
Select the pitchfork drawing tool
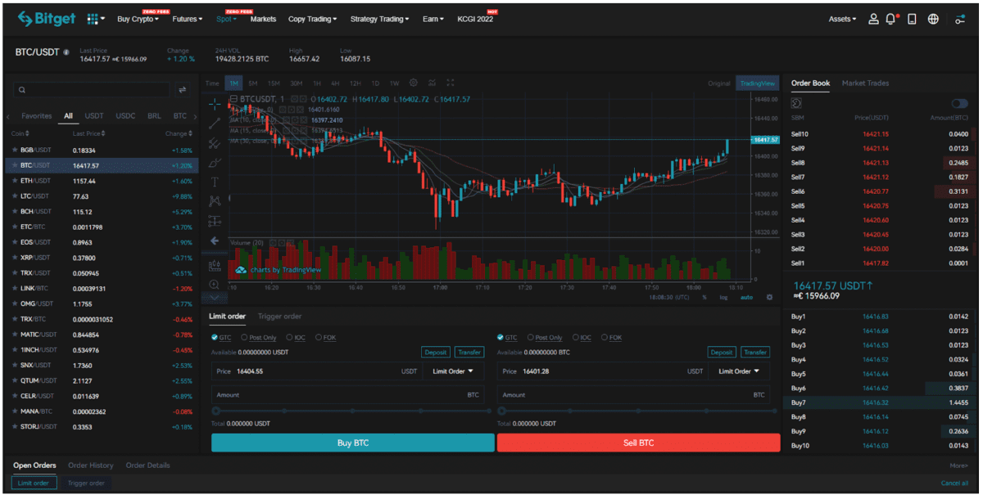click(215, 143)
